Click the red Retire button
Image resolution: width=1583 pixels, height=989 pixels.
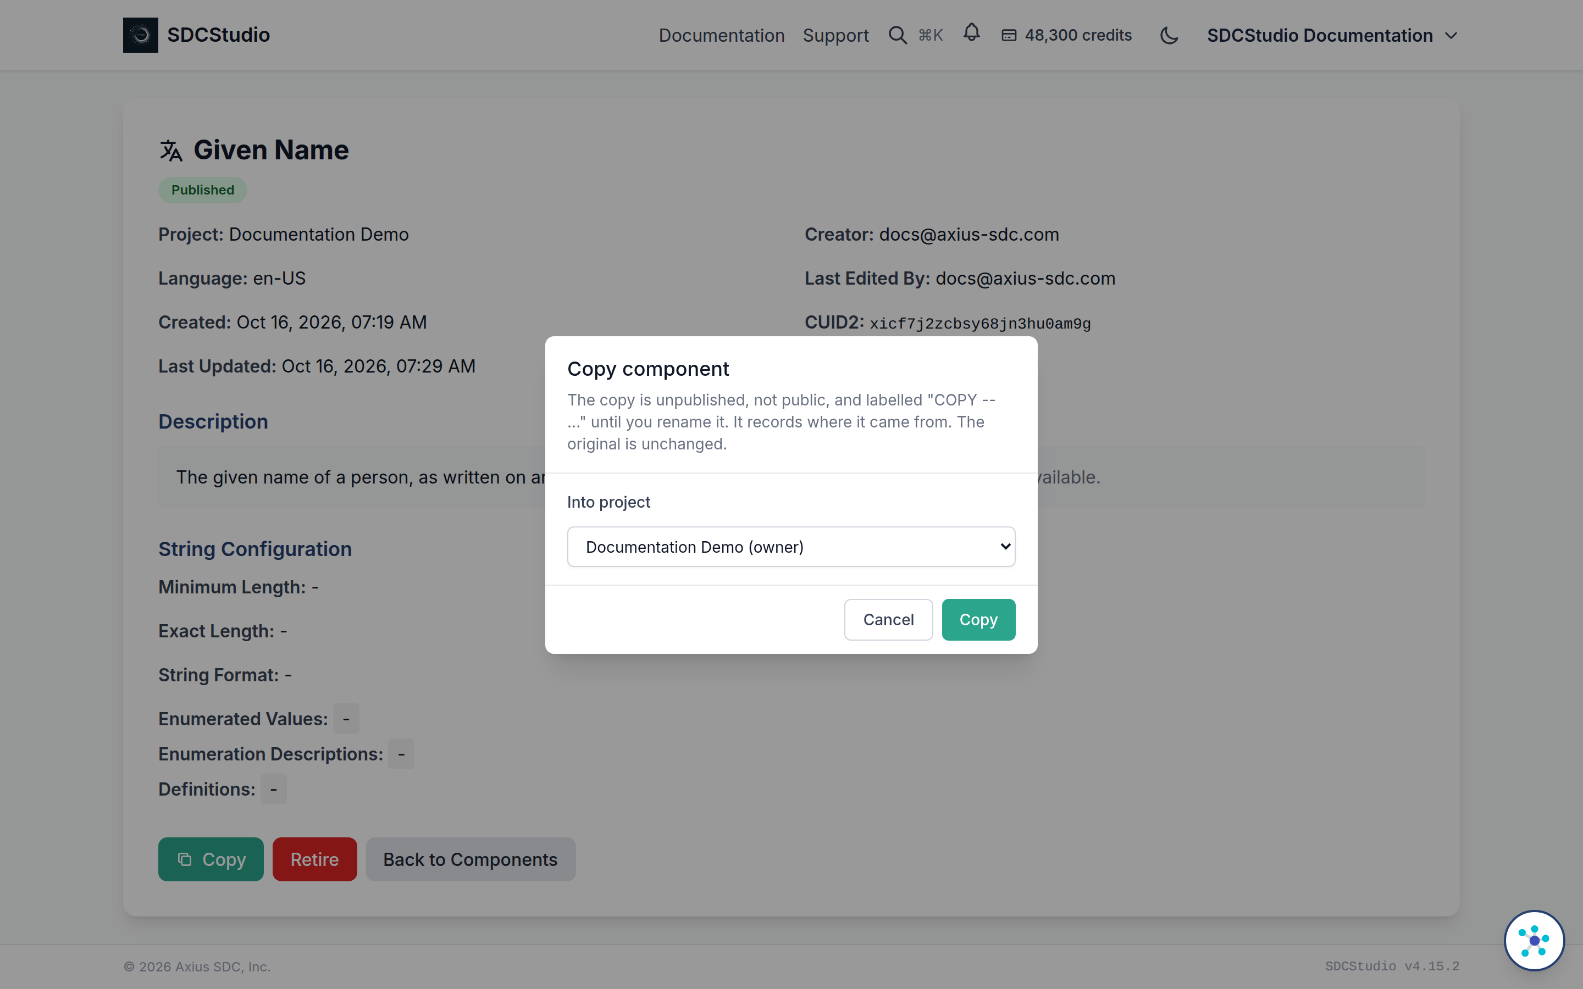[x=314, y=859]
